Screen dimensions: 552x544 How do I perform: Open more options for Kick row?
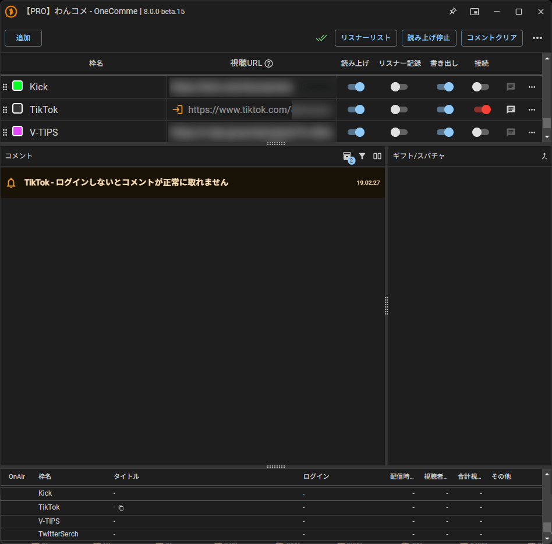point(532,87)
